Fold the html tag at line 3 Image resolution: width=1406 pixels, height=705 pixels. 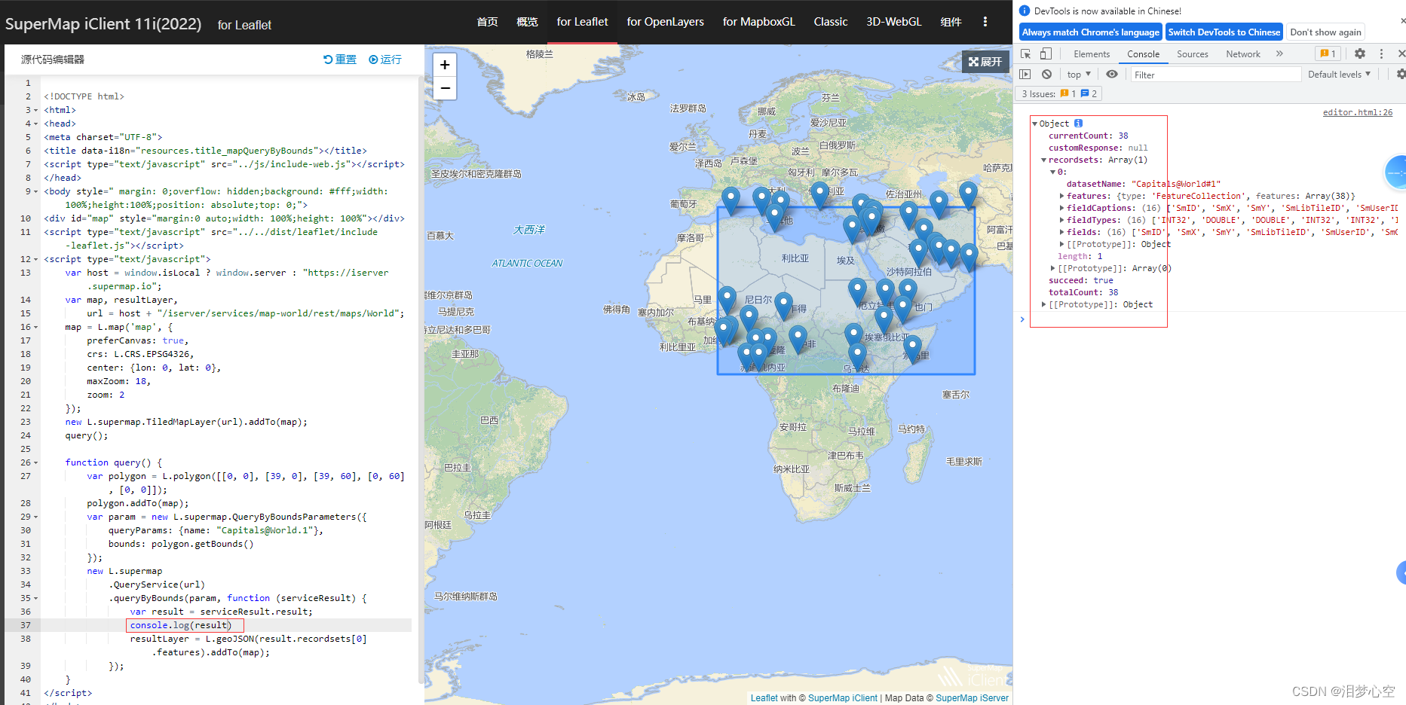pos(35,110)
